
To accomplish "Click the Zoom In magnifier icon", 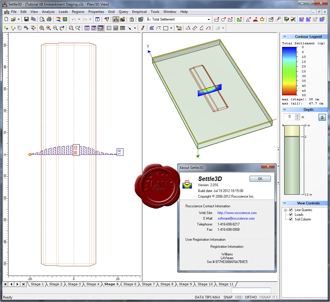I will pyautogui.click(x=48, y=28).
